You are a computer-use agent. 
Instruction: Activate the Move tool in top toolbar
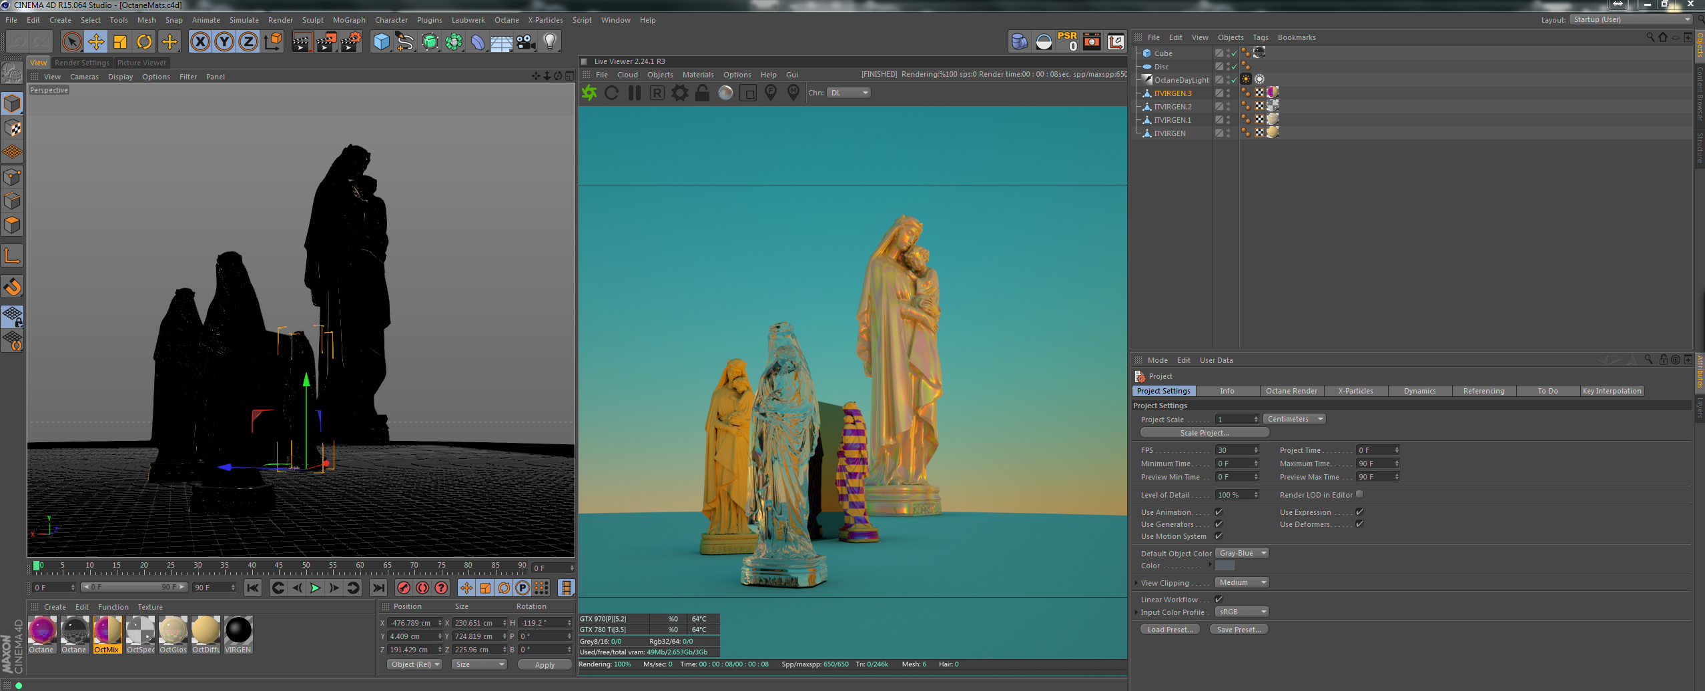(x=96, y=42)
